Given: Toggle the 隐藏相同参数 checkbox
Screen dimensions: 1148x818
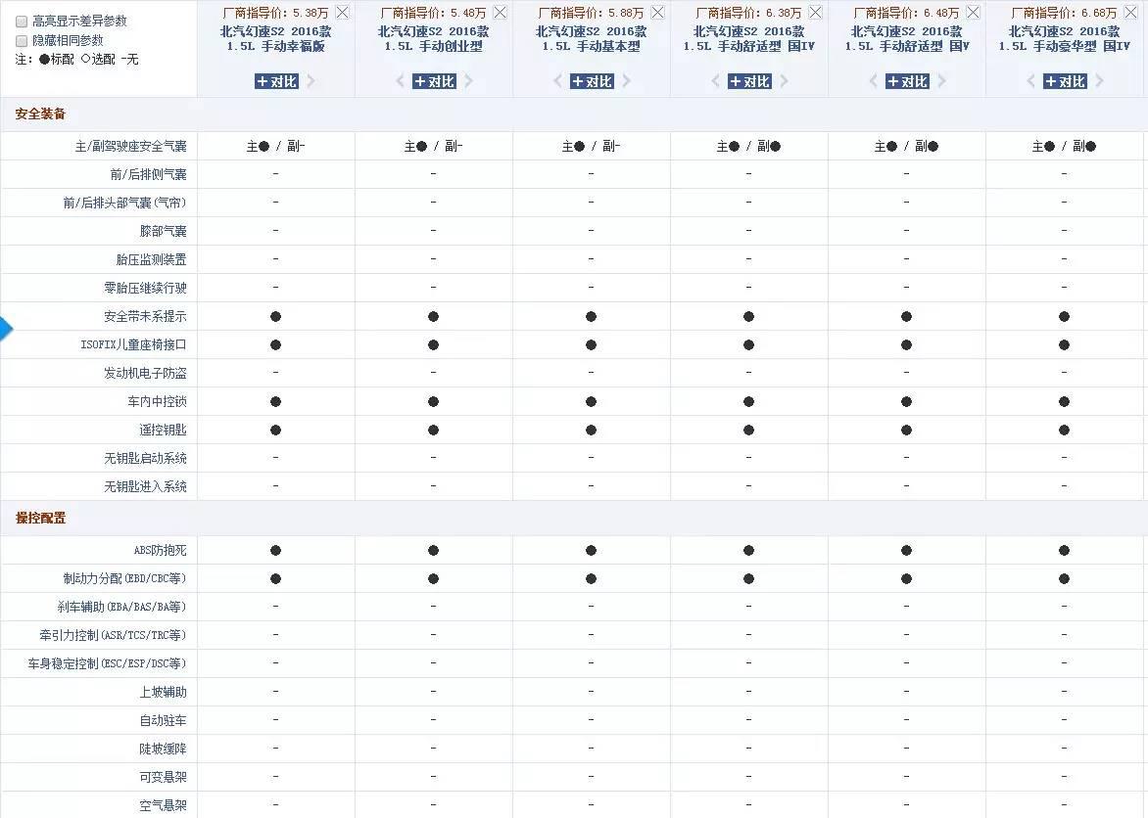Looking at the screenshot, I should (x=22, y=40).
